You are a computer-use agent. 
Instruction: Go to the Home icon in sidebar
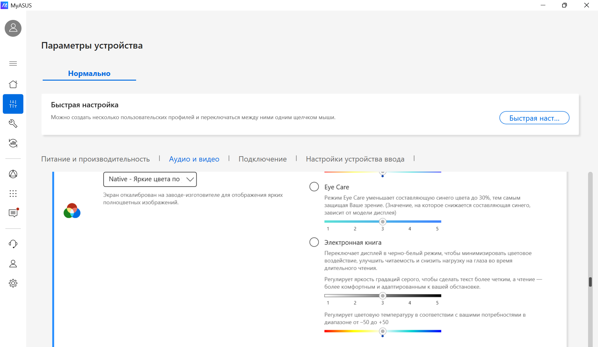13,84
